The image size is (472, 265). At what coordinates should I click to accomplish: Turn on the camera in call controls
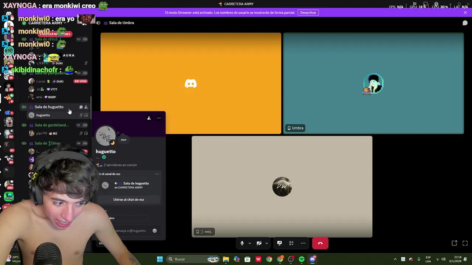point(259,243)
